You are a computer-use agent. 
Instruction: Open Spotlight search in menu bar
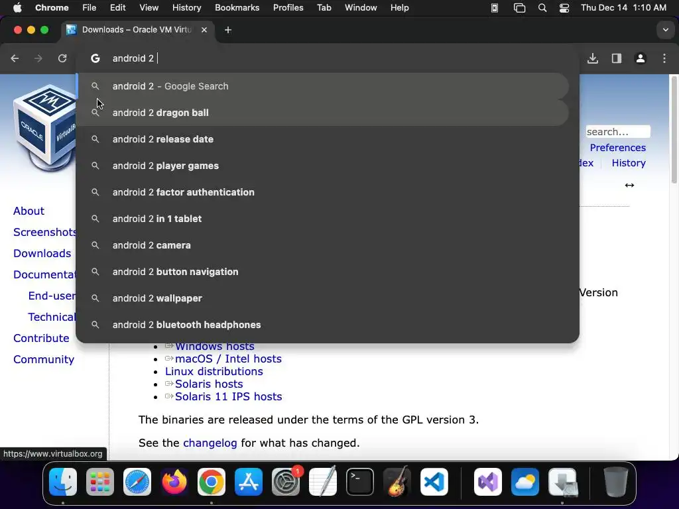tap(542, 8)
